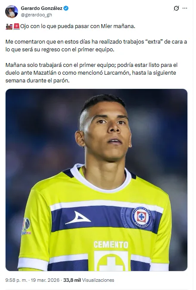This screenshot has width=196, height=290.
Task: Click the locomotive emoji in the tweet
Action: tap(9, 26)
